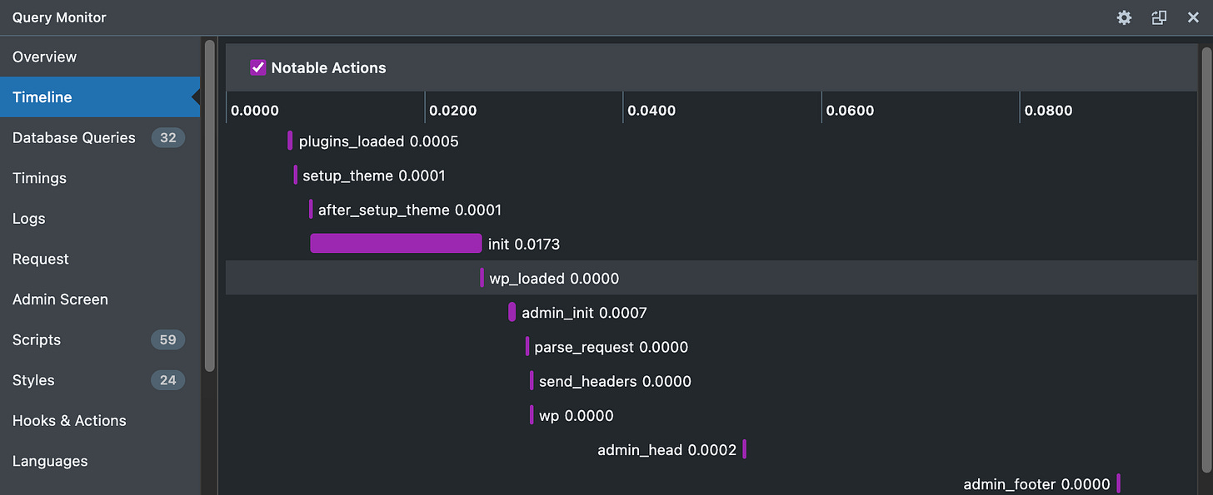
Task: Open the Styles section
Action: (32, 379)
